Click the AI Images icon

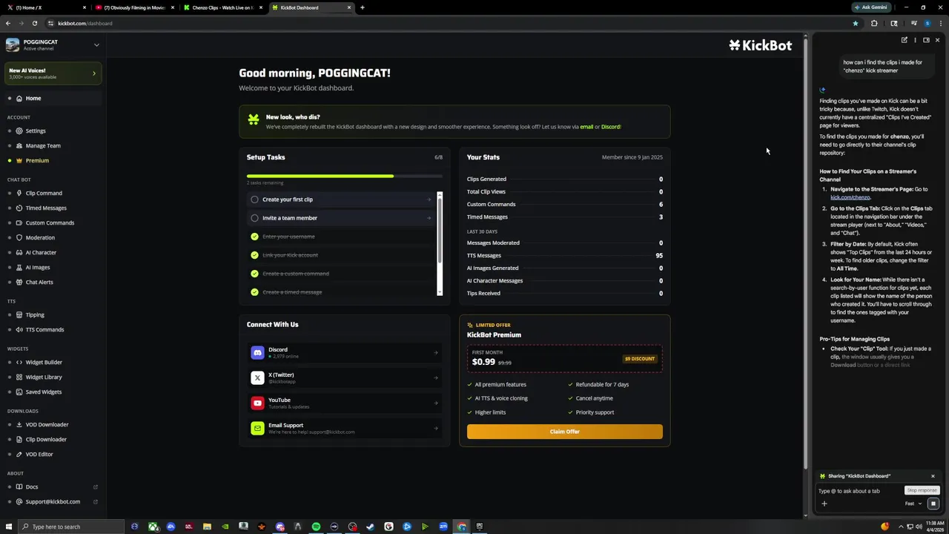tap(19, 267)
